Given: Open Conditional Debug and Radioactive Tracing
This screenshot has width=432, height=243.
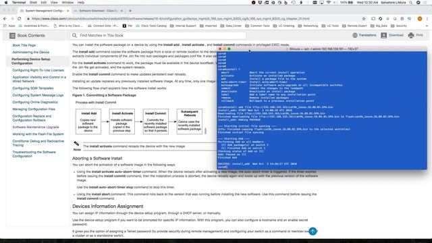Looking at the screenshot, I should pos(38,143).
